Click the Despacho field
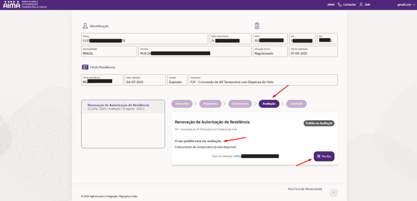This screenshot has height=201, width=417. click(263, 80)
